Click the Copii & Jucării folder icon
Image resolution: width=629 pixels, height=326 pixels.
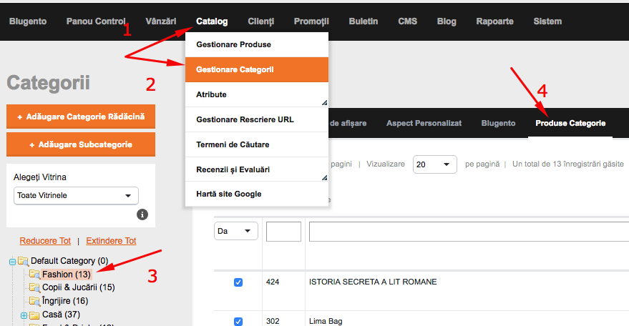(x=34, y=288)
